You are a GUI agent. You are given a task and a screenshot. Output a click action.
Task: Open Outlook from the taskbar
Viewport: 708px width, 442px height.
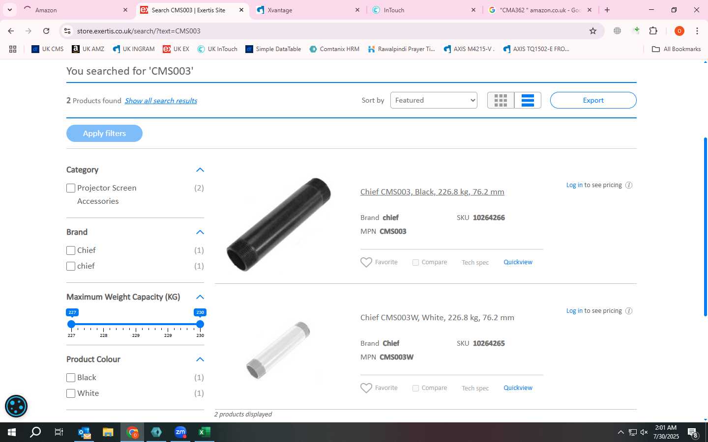(x=85, y=432)
